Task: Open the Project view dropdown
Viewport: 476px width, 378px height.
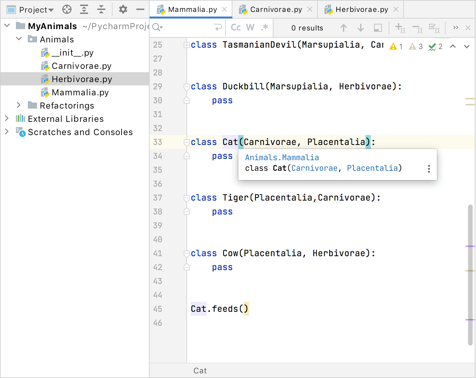Action: pos(36,10)
